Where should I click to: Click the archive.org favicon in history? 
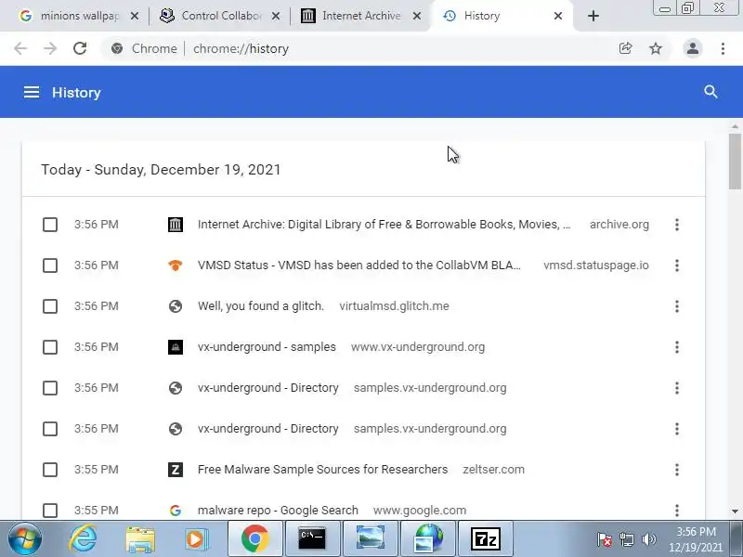pyautogui.click(x=176, y=225)
